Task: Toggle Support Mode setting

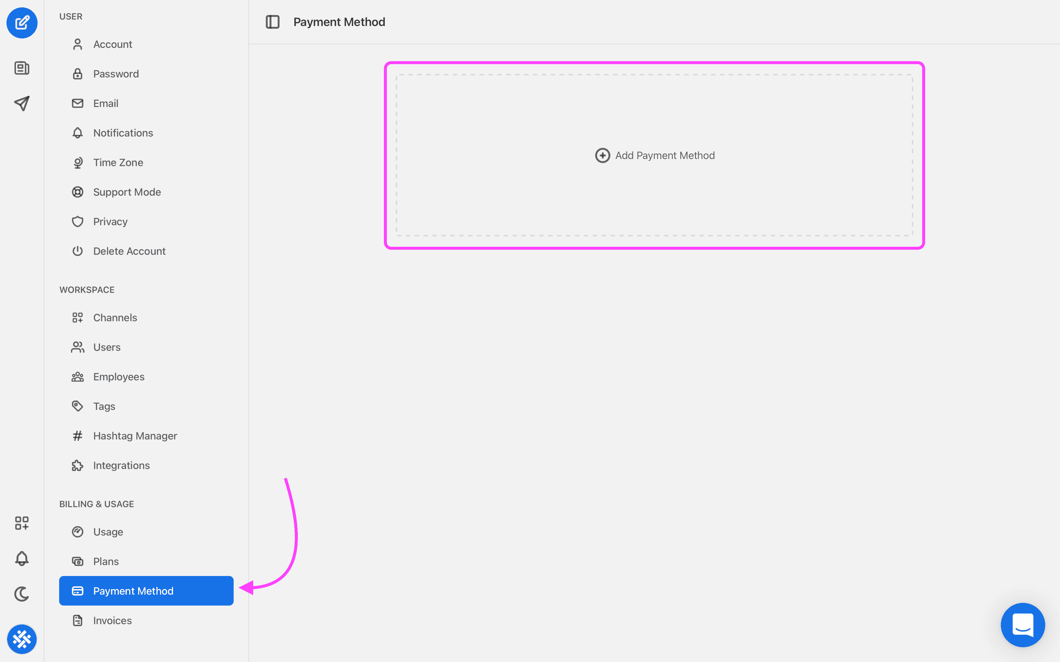Action: (127, 192)
